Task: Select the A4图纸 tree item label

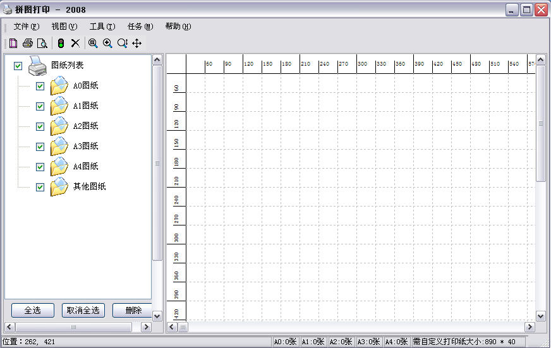Action: [85, 167]
